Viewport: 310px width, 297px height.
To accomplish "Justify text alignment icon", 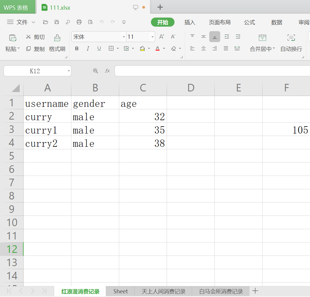I will point(226,48).
